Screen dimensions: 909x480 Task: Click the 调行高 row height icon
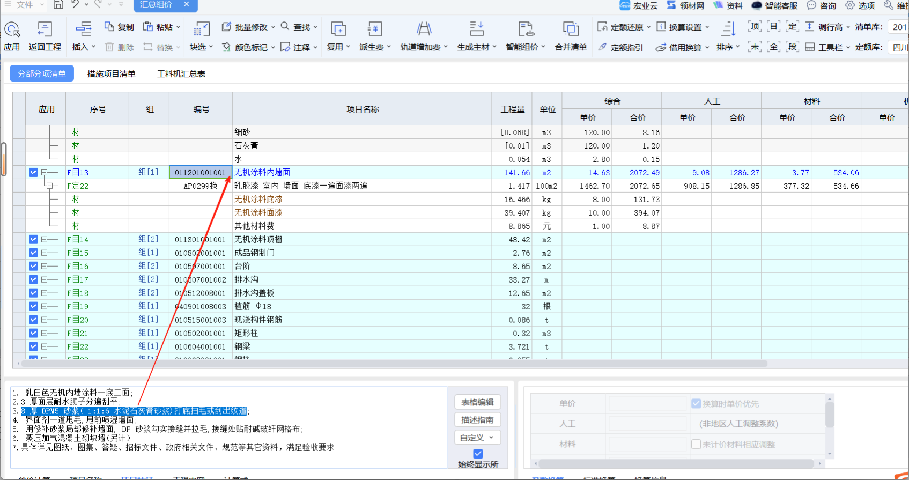point(810,27)
